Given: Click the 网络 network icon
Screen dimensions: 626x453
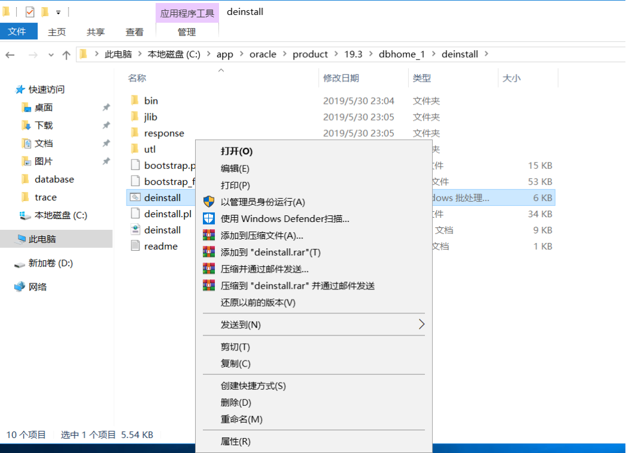Looking at the screenshot, I should tap(20, 286).
